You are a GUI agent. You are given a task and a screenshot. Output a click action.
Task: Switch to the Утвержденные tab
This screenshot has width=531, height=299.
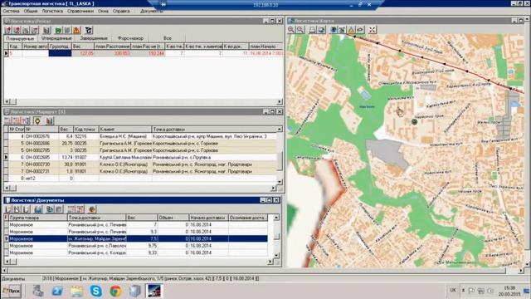click(57, 39)
